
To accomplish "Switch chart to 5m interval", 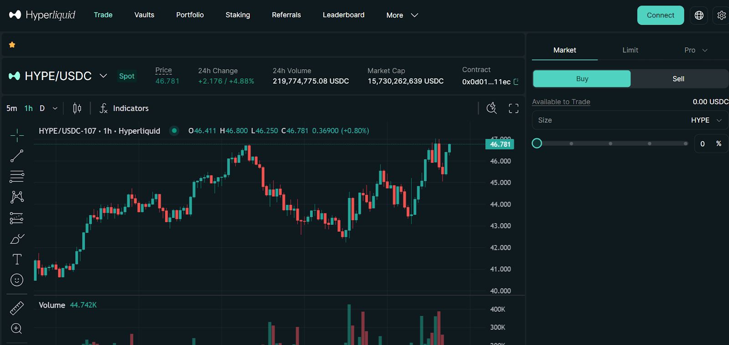I will click(12, 108).
